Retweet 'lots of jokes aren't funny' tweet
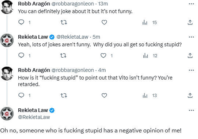The height and width of the screenshot is (139, 198). pyautogui.click(x=63, y=55)
